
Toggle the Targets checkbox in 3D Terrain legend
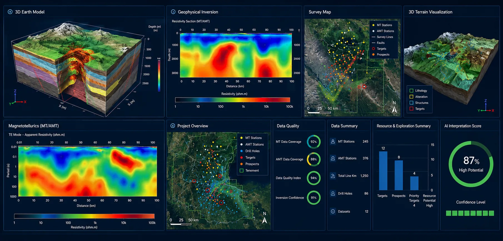(x=412, y=109)
